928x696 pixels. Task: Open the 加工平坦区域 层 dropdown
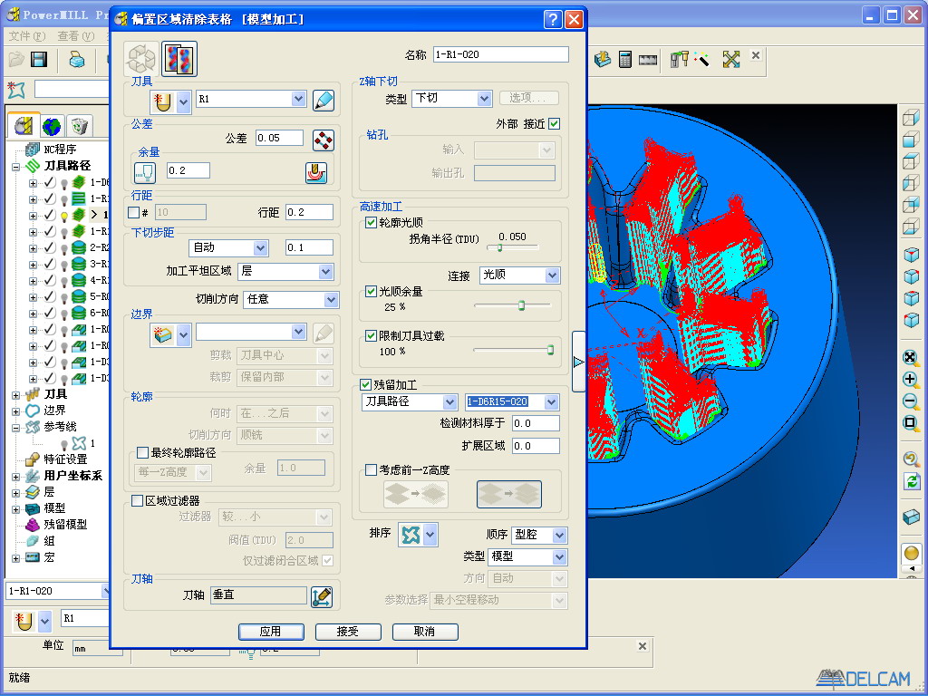pyautogui.click(x=325, y=272)
